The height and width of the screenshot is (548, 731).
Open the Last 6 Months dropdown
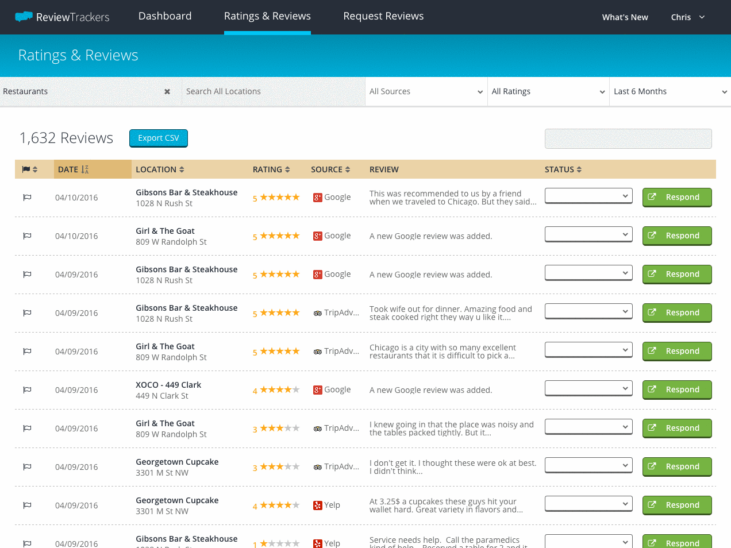pos(670,91)
